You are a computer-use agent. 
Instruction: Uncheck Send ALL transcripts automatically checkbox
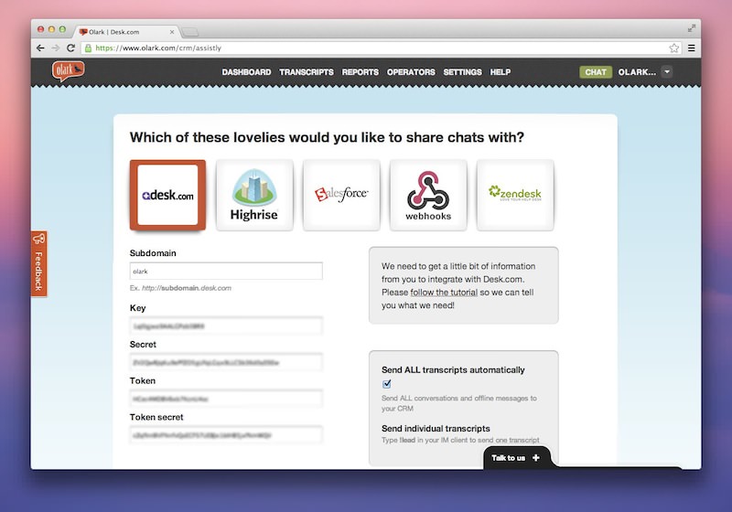(x=387, y=384)
